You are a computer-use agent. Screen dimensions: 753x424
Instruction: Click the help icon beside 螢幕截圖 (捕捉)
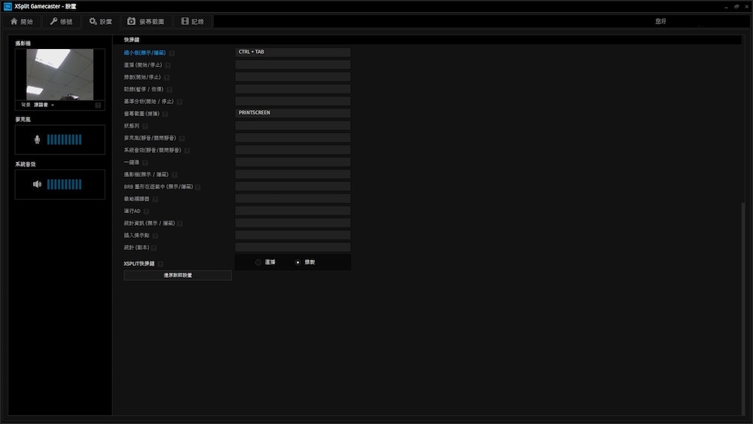165,114
